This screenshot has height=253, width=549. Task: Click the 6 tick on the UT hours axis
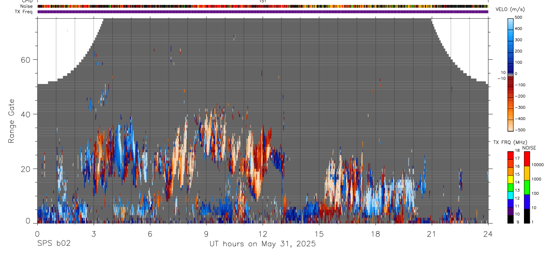[150, 233]
